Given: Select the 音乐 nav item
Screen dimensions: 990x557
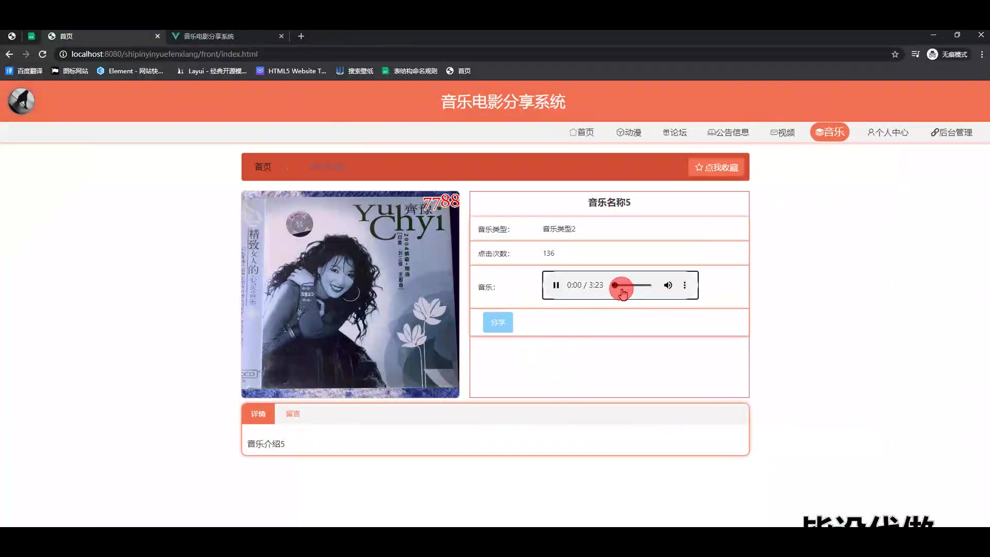Looking at the screenshot, I should click(830, 132).
